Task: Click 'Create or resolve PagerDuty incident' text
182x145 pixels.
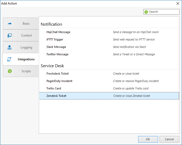Action: tap(136, 81)
